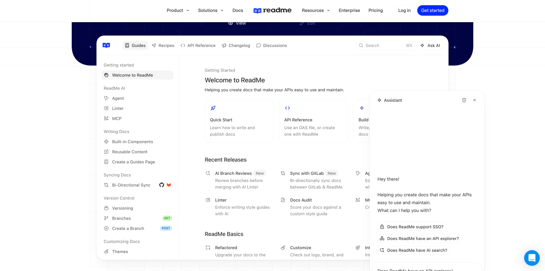Click into the Search input field

click(x=386, y=45)
